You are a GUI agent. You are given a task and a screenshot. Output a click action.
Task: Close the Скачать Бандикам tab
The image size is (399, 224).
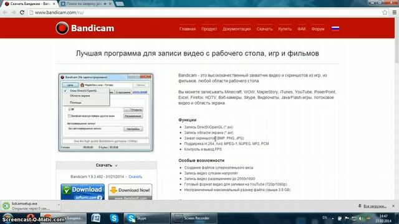coord(54,4)
